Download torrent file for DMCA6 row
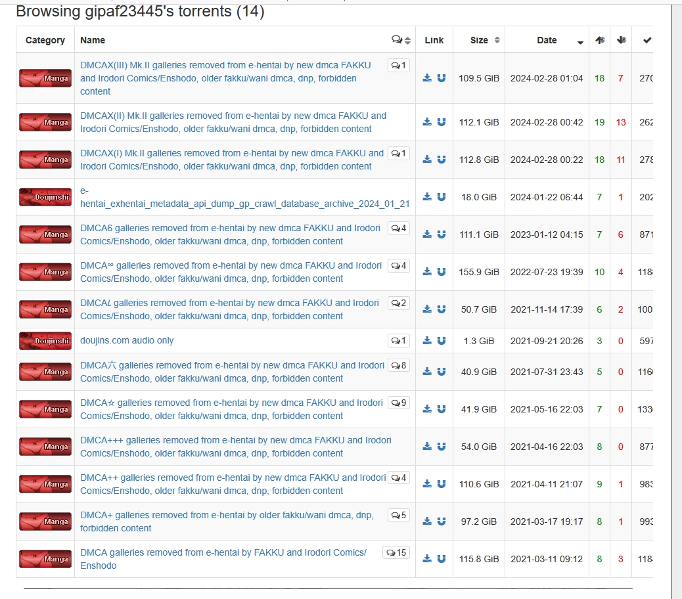 427,234
